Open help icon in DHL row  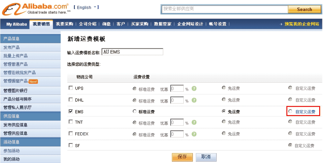[x=194, y=100]
